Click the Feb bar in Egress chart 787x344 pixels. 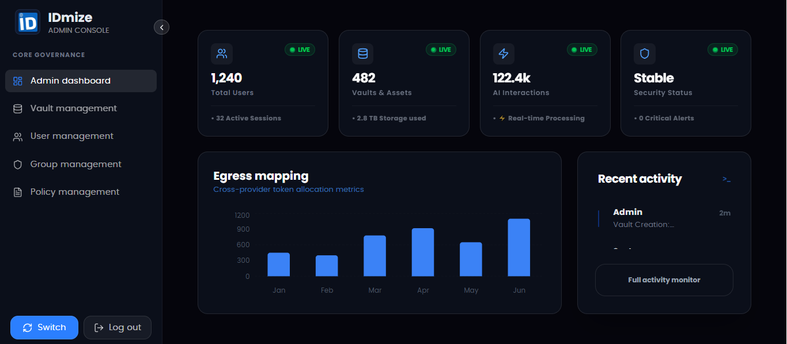pos(327,266)
